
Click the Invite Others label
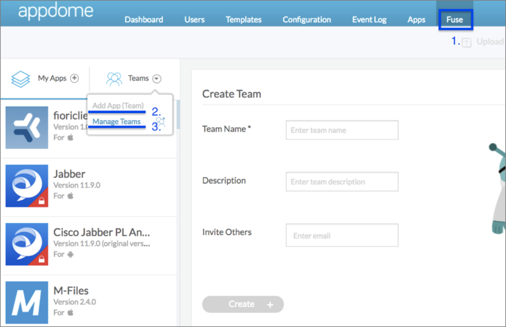227,232
